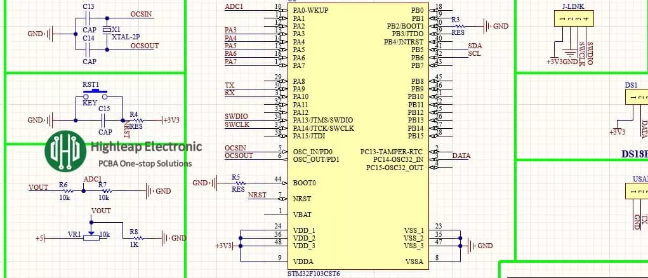Click the Highleap Electronic watermark text
The height and width of the screenshot is (278, 648).
(147, 147)
